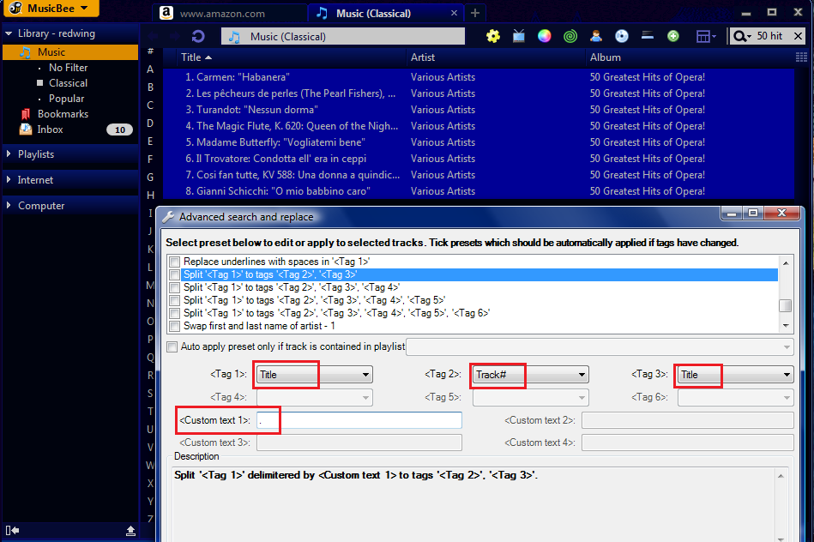Click the eject upload icon at bottom left
This screenshot has width=814, height=542.
[130, 530]
